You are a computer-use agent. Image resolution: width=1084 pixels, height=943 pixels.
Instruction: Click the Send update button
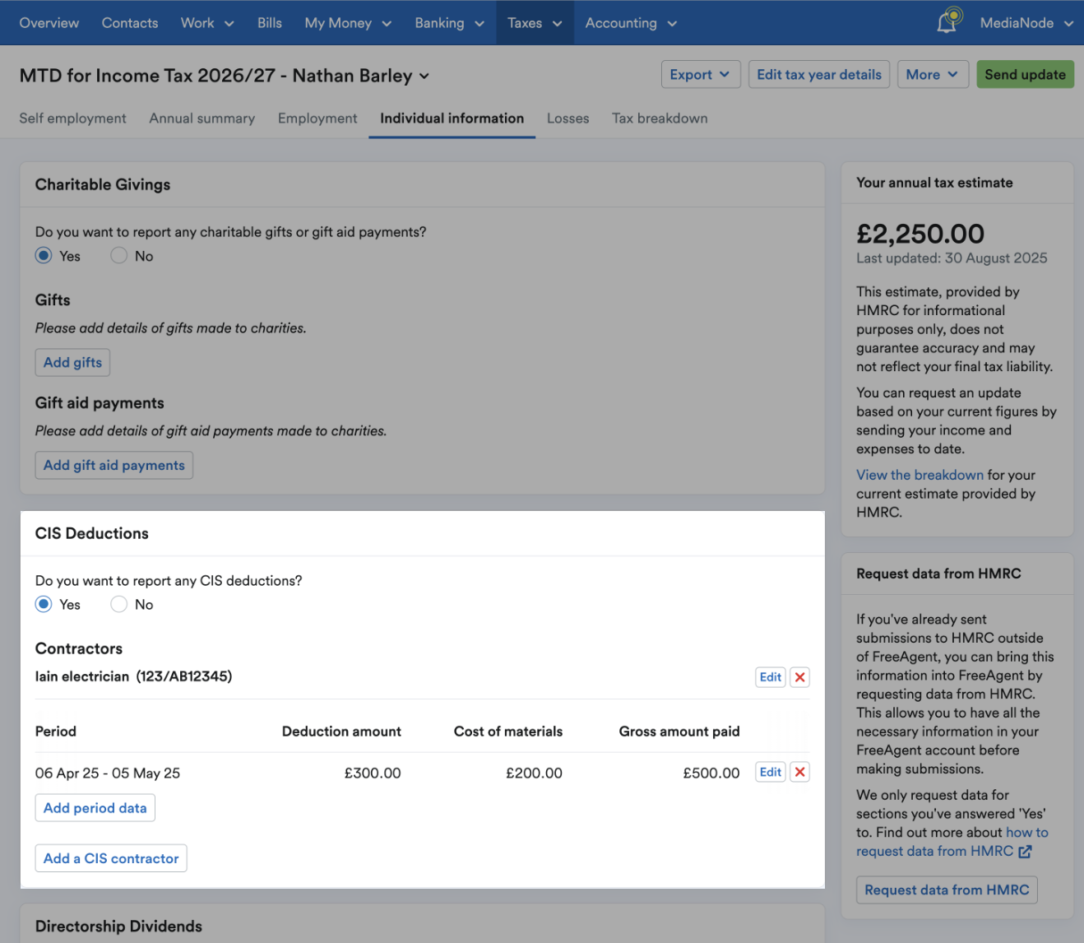(1025, 74)
